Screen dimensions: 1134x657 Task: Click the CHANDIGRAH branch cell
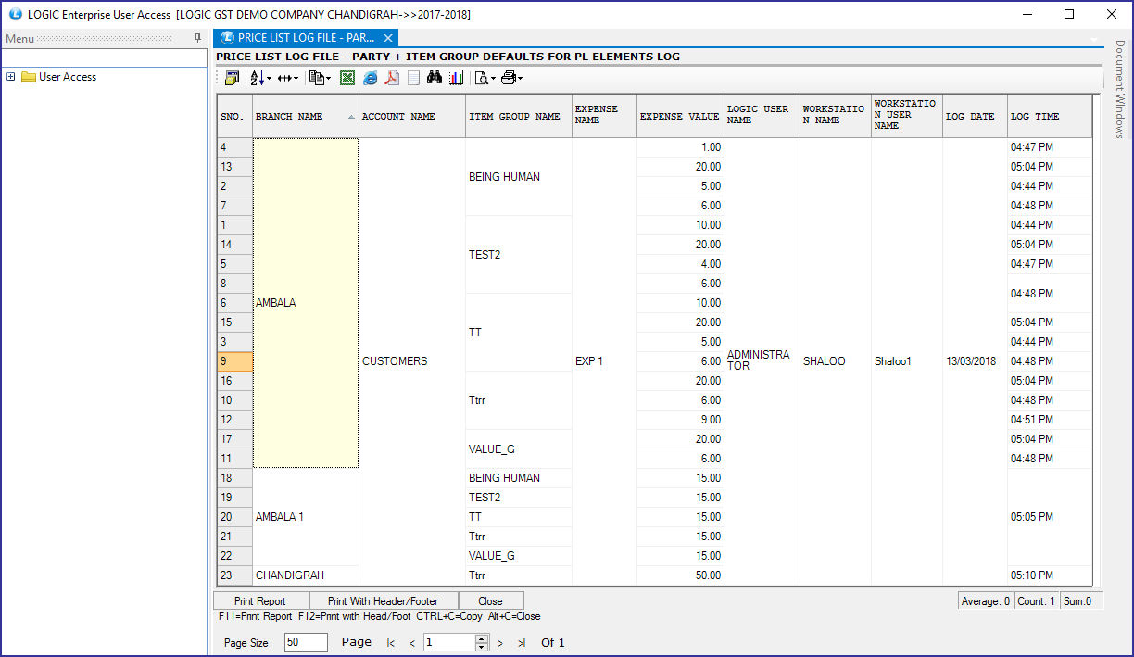click(x=306, y=575)
